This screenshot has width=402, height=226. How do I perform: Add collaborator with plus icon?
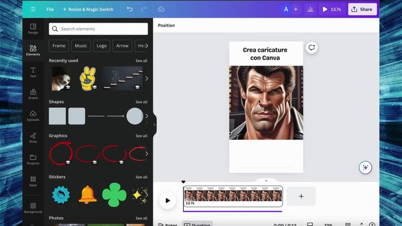pyautogui.click(x=296, y=10)
